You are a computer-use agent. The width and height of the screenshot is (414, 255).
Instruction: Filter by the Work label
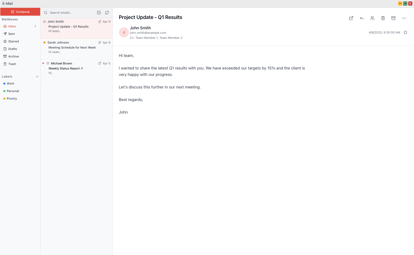[10, 83]
